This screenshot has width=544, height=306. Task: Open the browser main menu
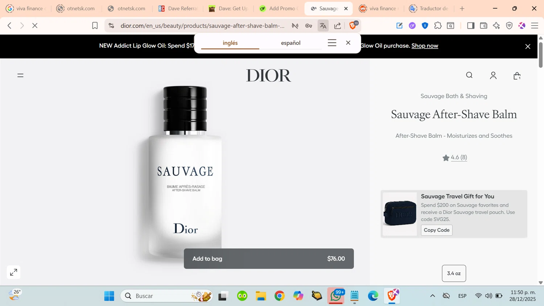[x=535, y=26]
